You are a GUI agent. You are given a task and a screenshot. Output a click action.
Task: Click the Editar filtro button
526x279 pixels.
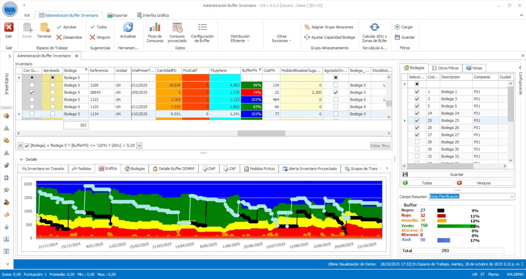tap(380, 146)
